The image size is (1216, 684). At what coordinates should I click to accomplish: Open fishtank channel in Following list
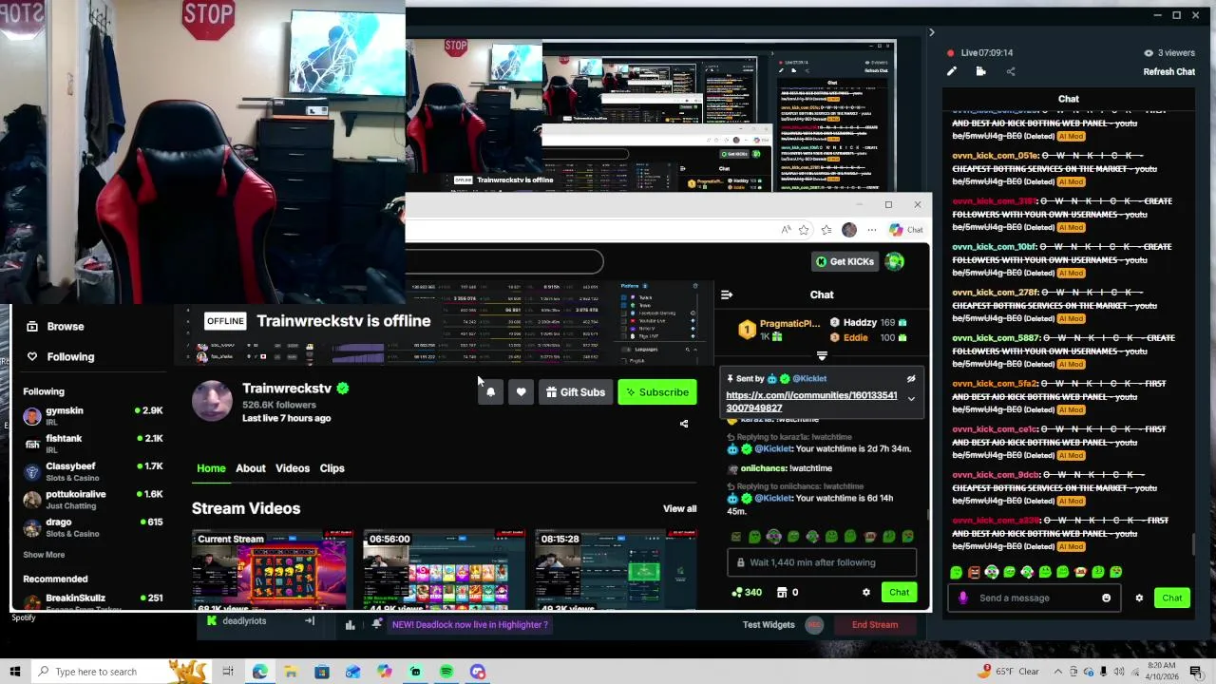pos(93,444)
